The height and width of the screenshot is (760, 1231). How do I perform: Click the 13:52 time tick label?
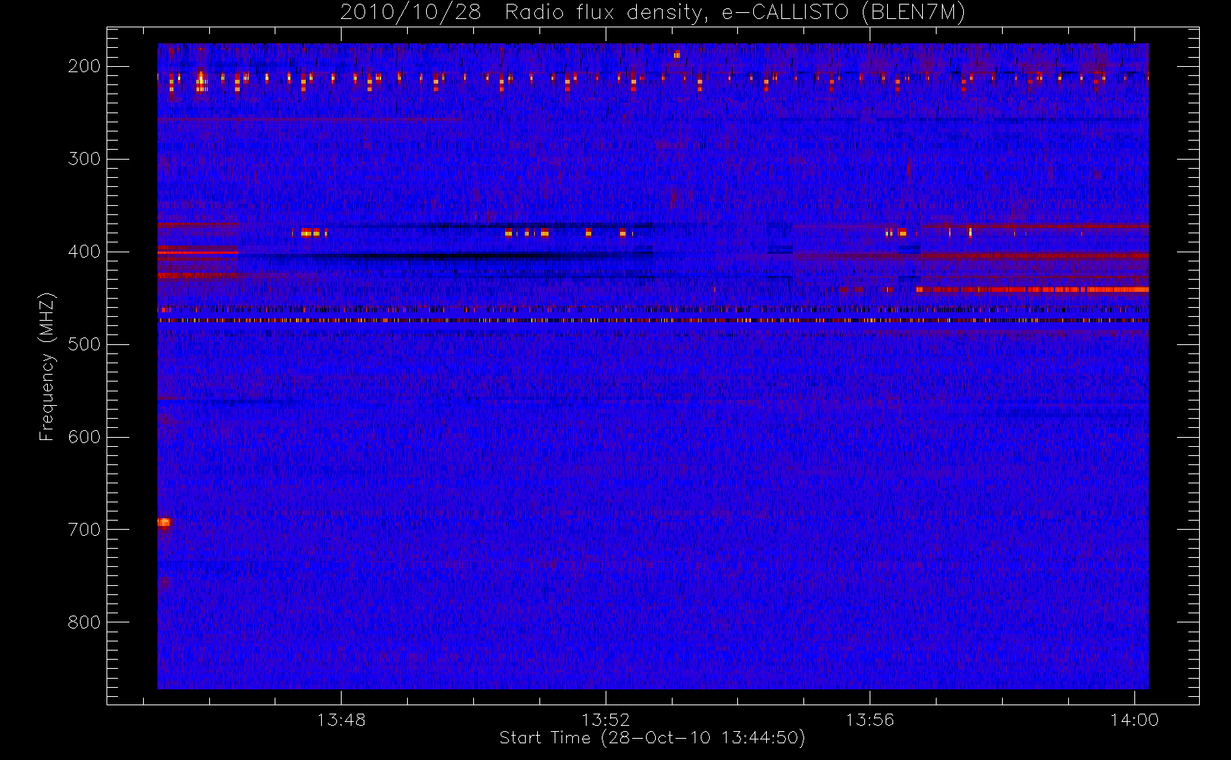[x=606, y=720]
